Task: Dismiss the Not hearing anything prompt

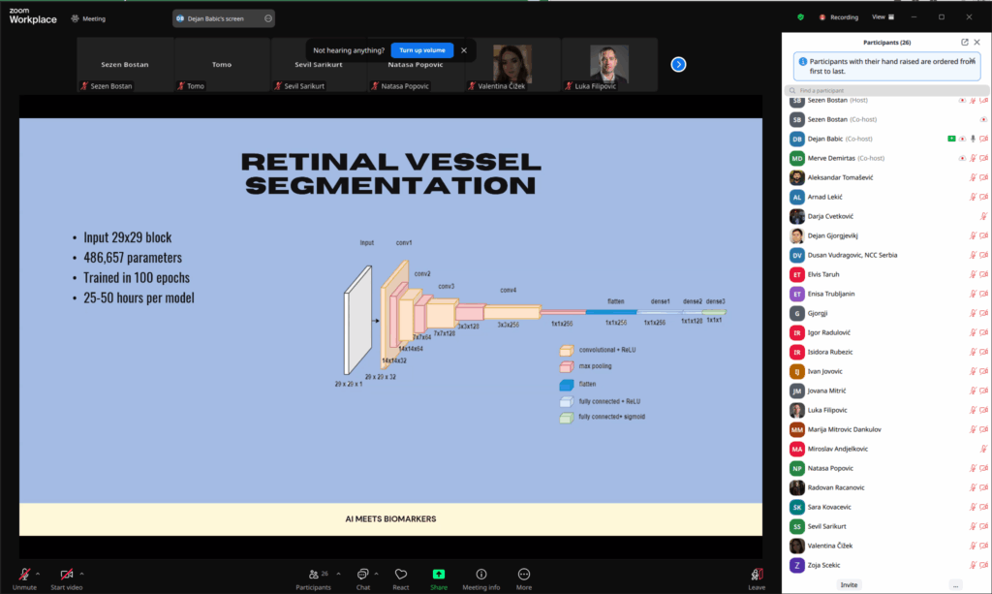Action: [x=464, y=50]
